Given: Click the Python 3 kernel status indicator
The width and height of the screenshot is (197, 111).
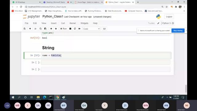Looking at the screenshot, I should pos(168,23).
